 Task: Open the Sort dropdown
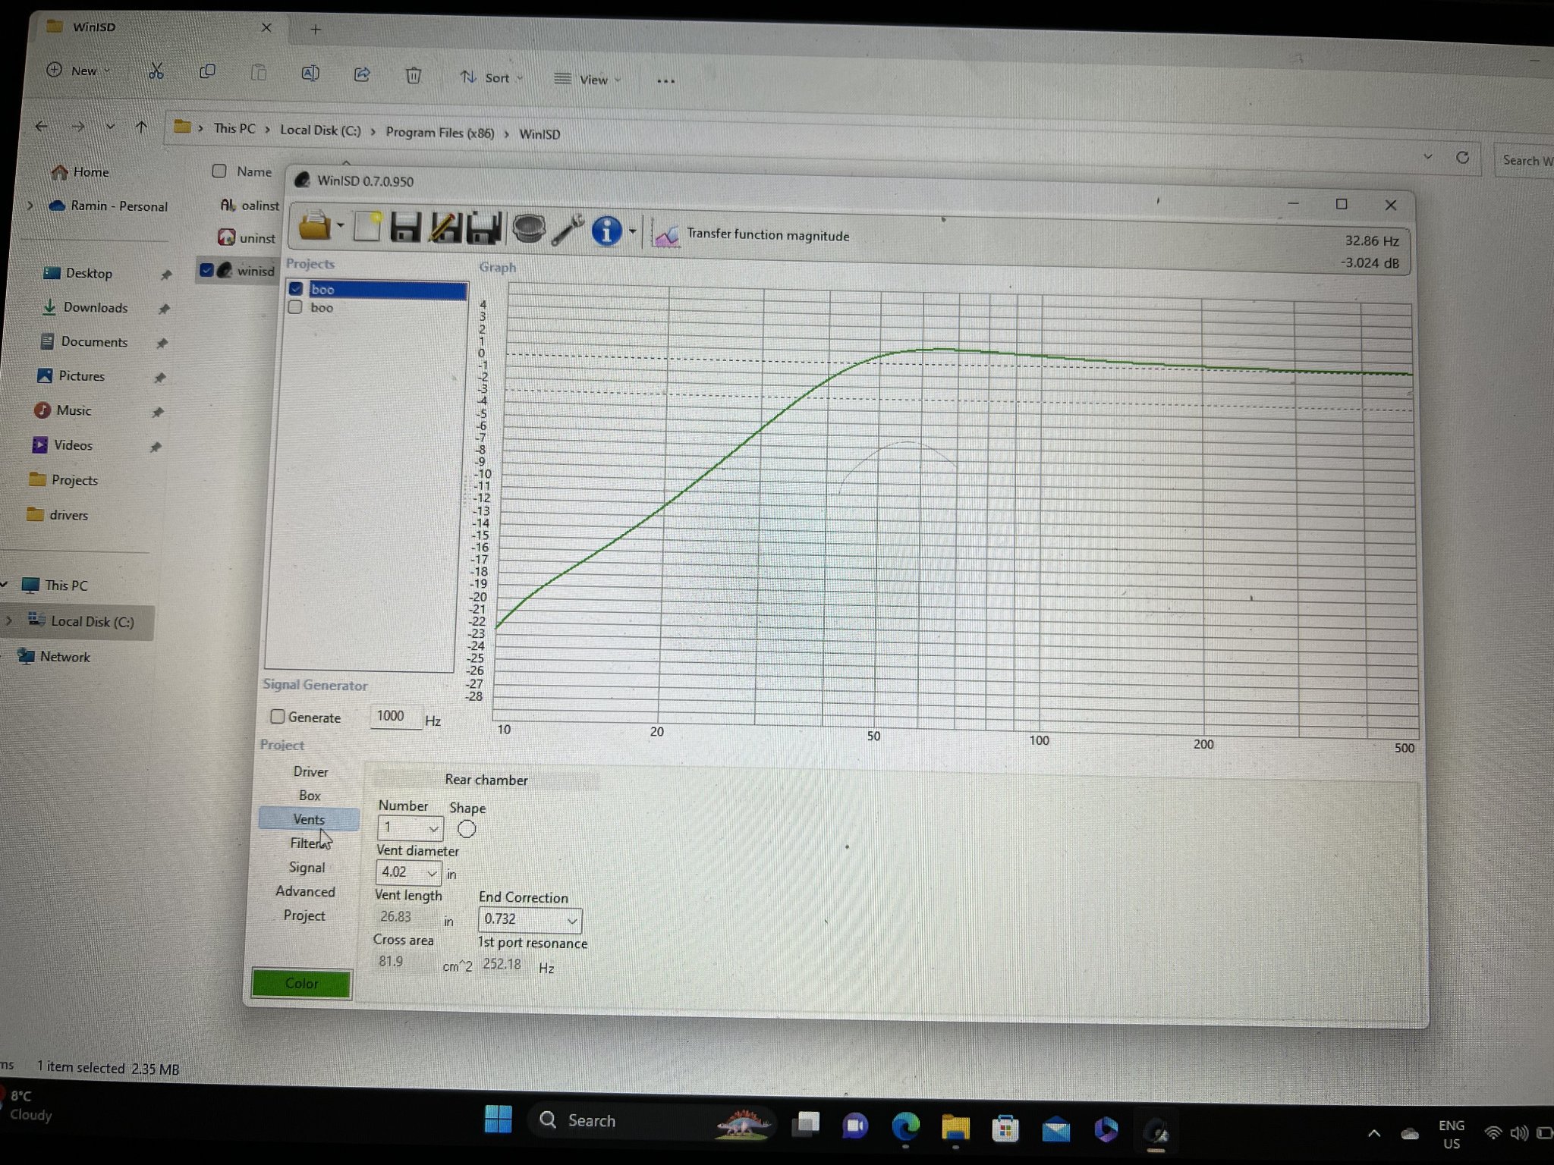point(491,77)
